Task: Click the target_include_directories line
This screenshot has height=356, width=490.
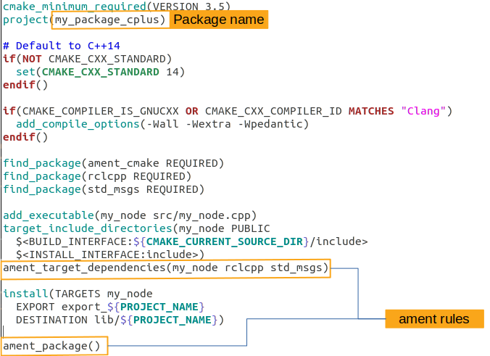Action: coord(136,228)
